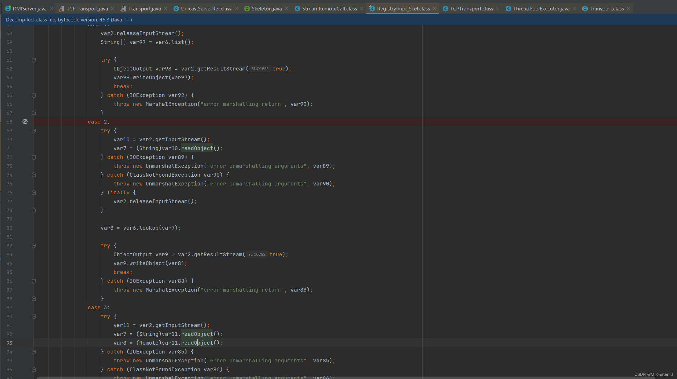Close the RegistryImpl_Skel.class tab
677x379 pixels.
[435, 9]
